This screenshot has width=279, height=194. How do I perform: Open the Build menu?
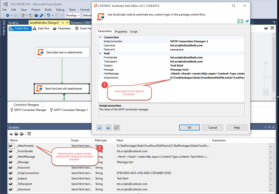click(x=48, y=10)
